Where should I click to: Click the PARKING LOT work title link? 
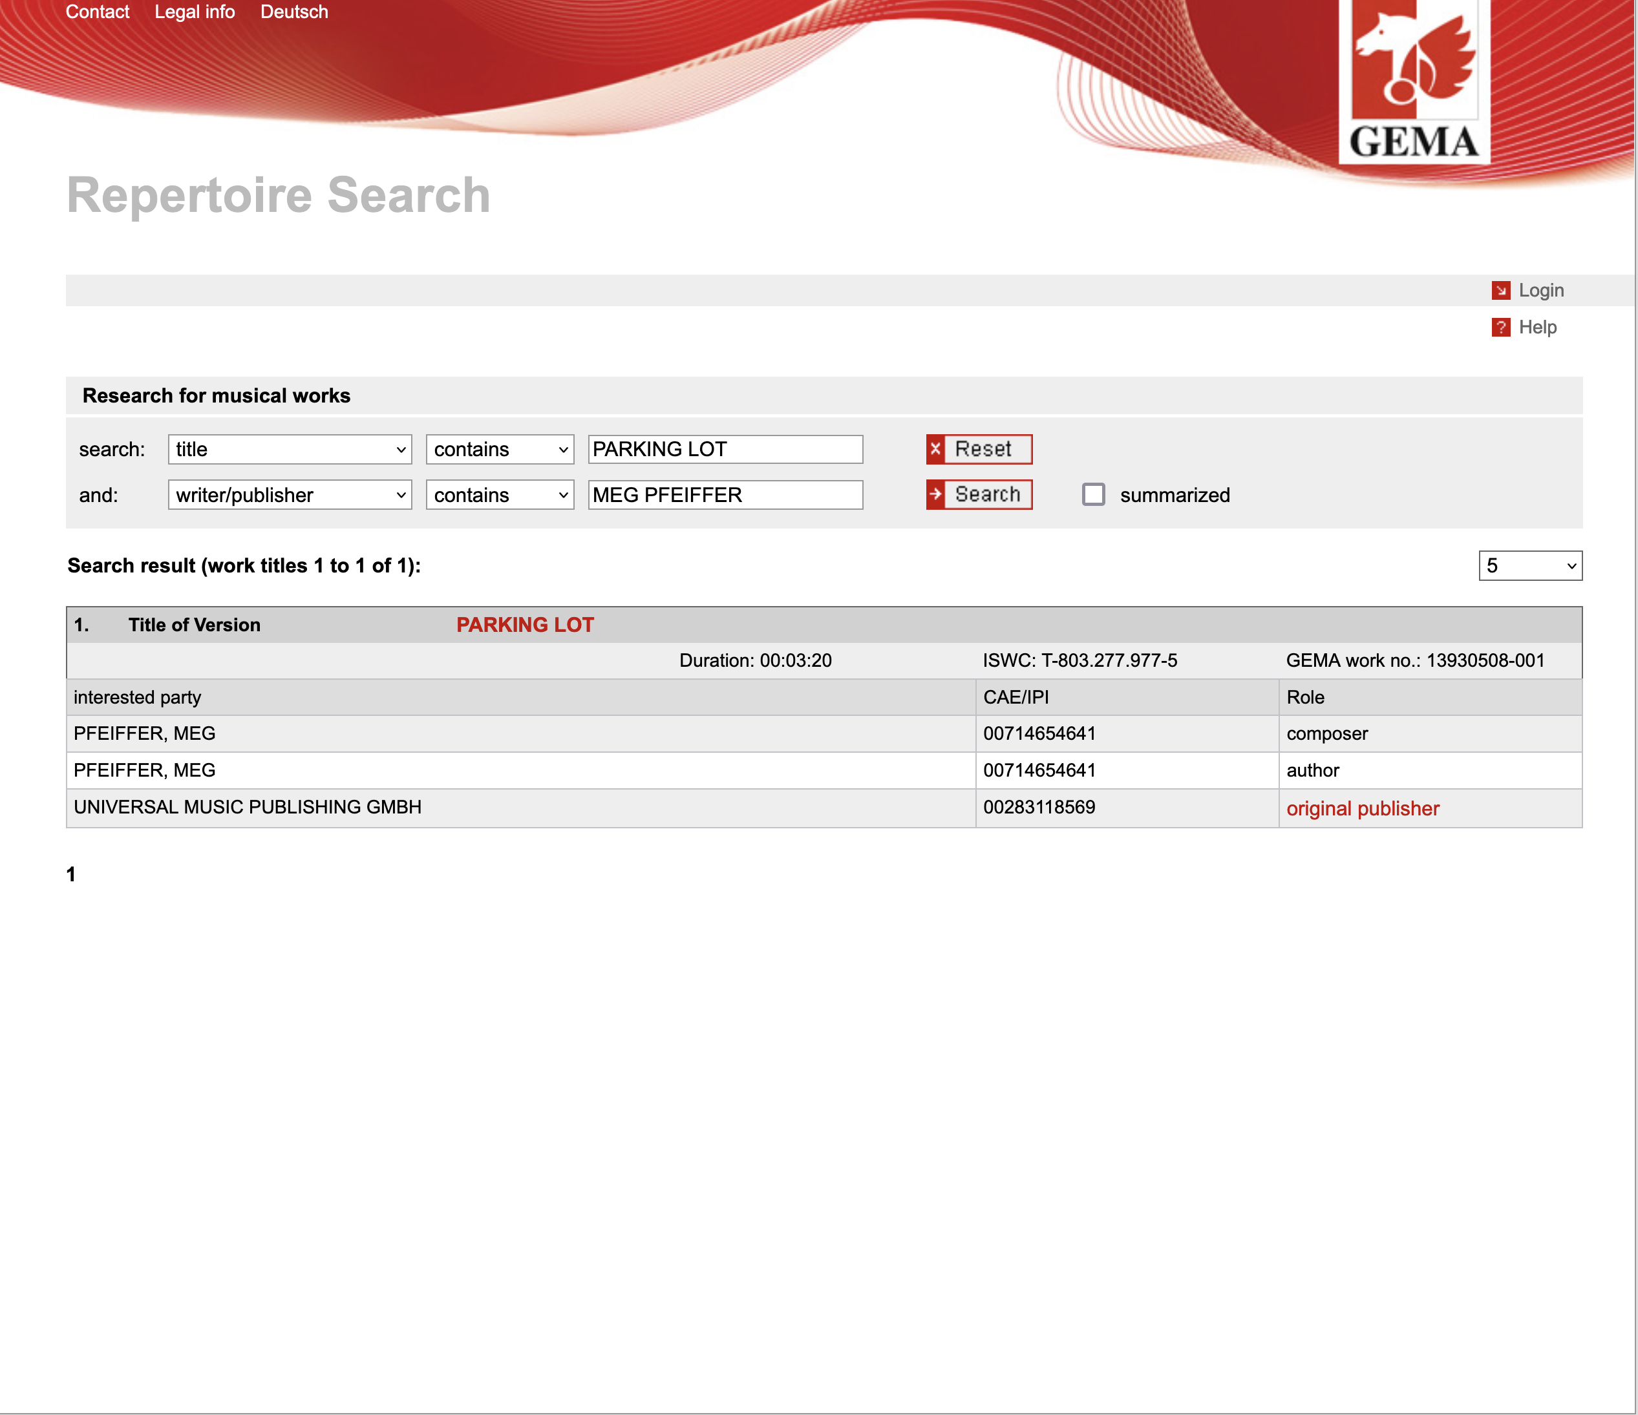525,625
